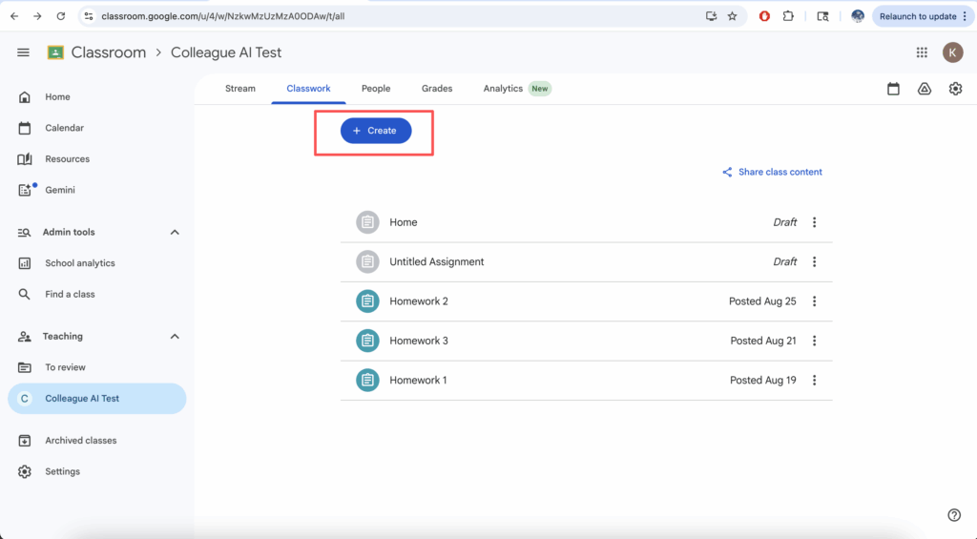Click the help question mark icon
The height and width of the screenshot is (539, 977).
pos(954,515)
